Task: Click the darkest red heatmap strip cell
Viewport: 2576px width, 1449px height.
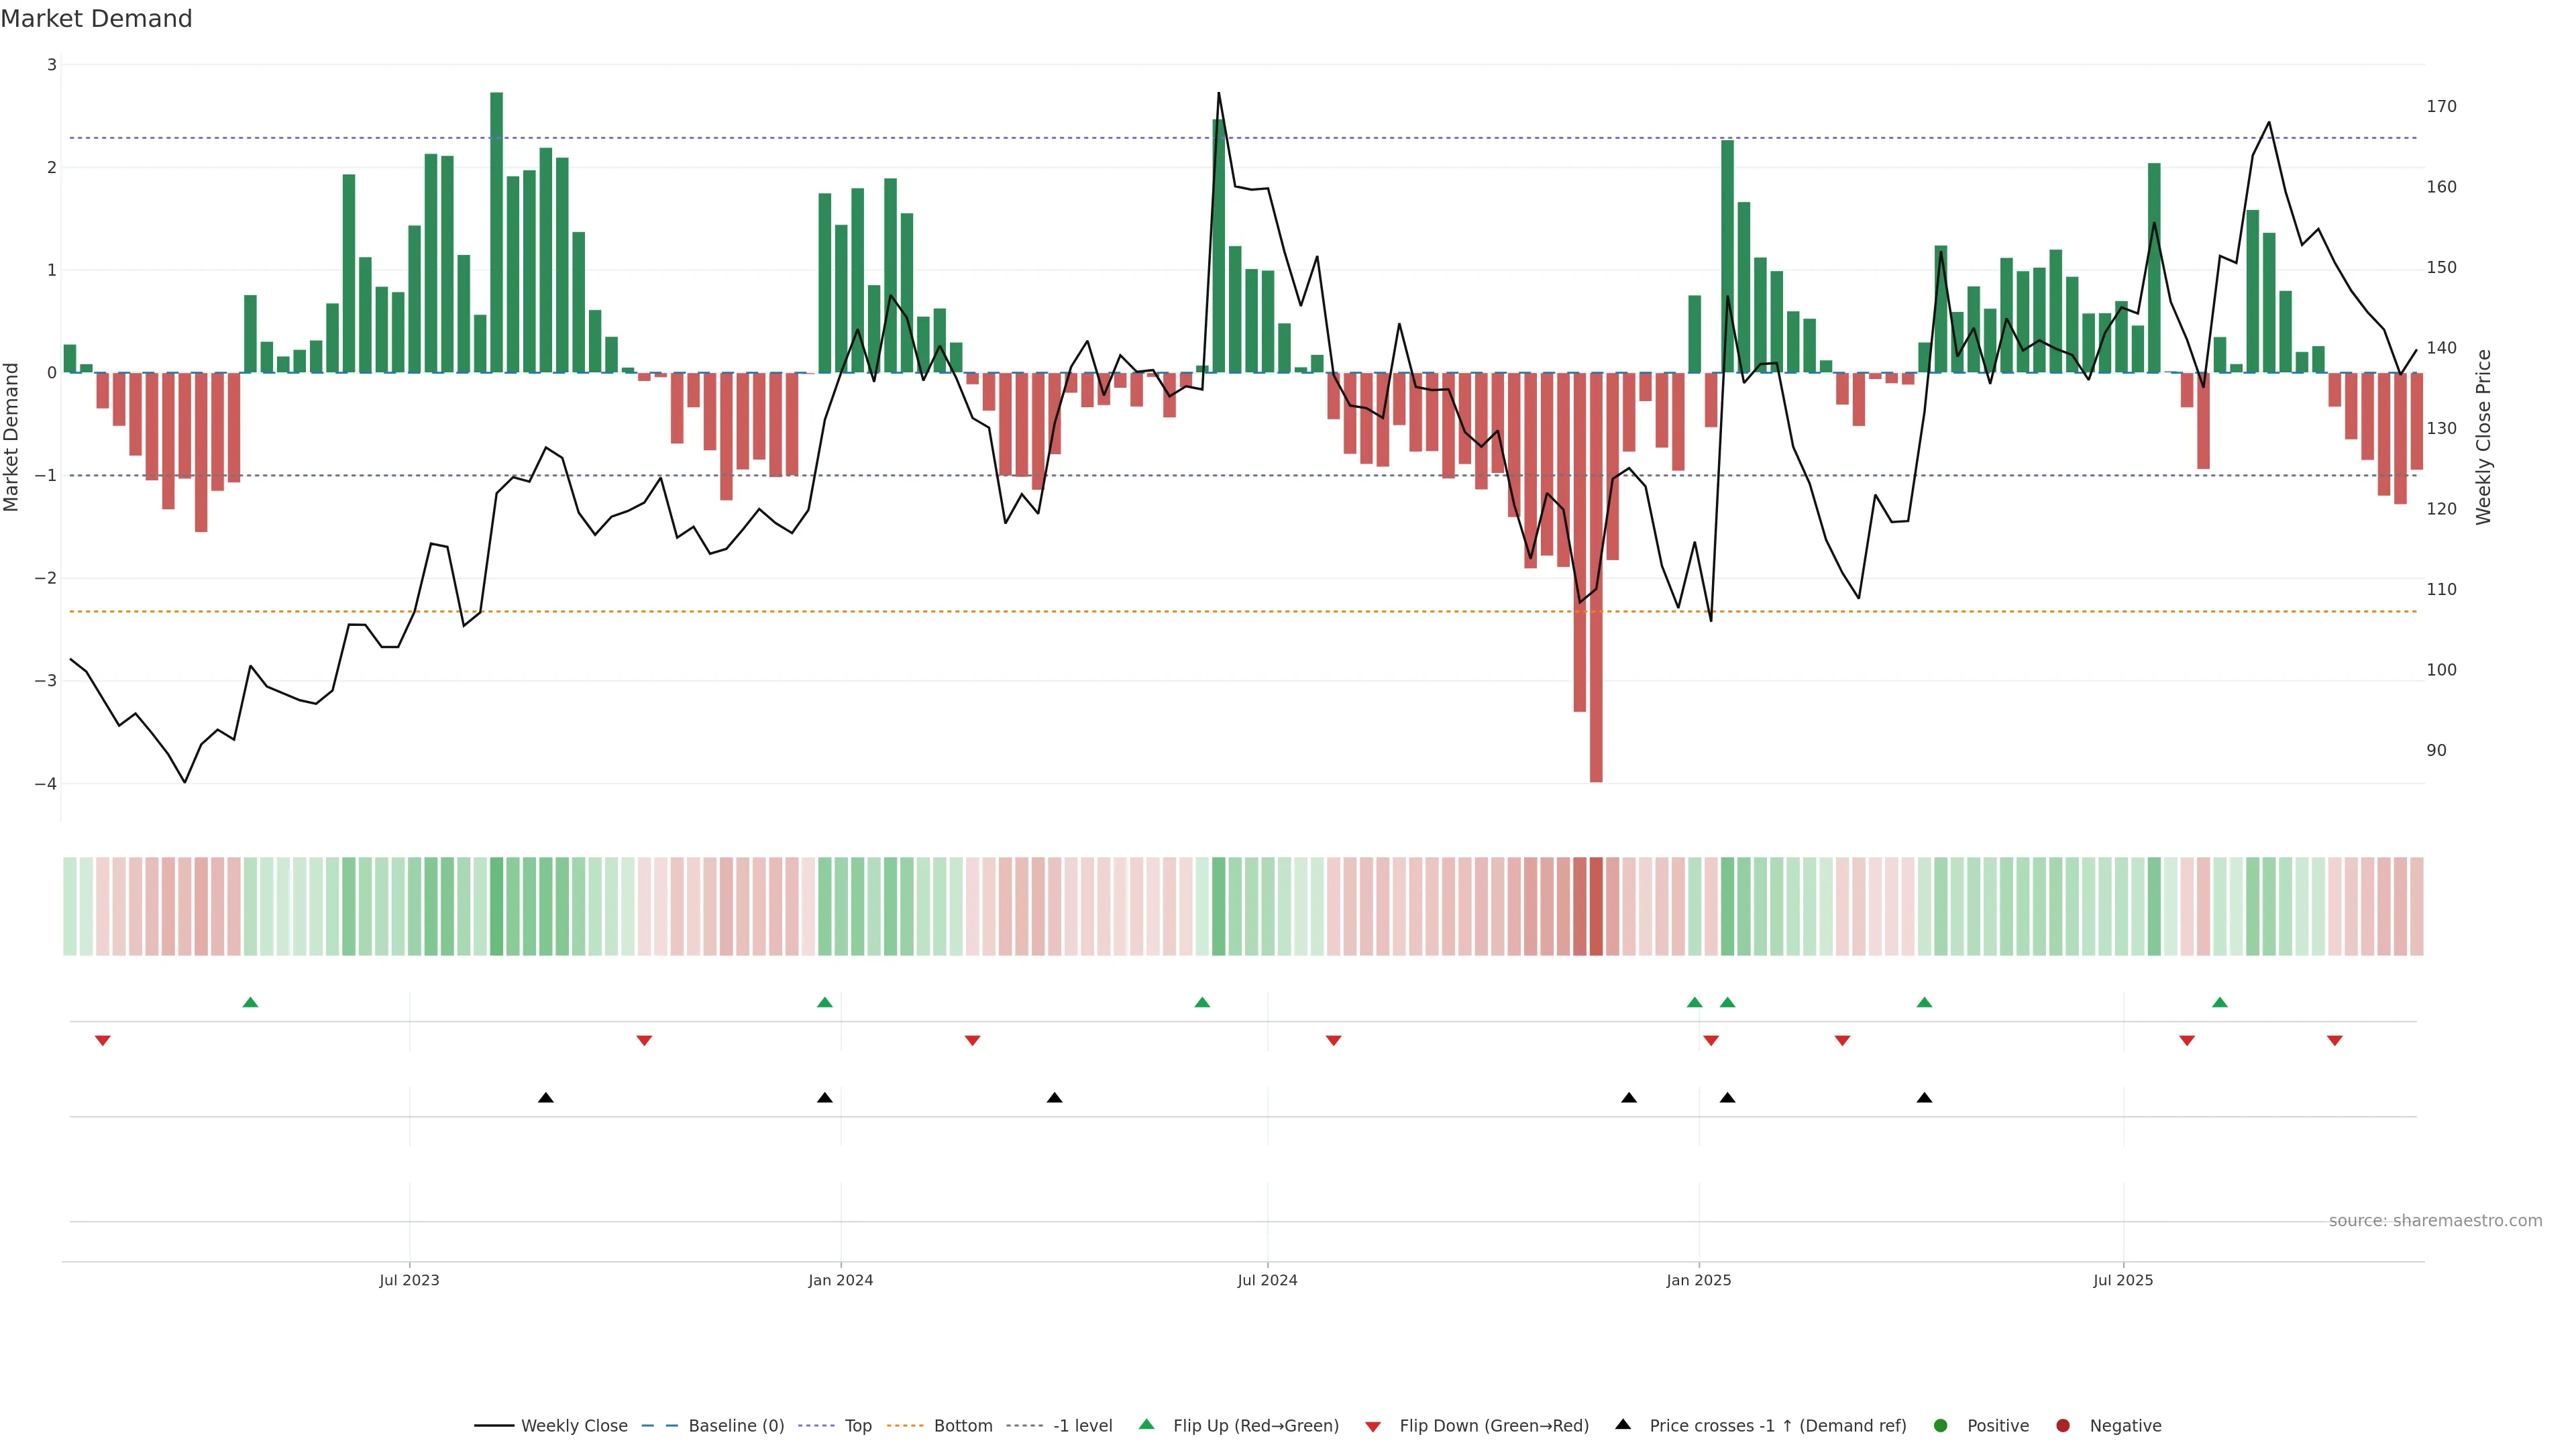Action: tap(1596, 906)
